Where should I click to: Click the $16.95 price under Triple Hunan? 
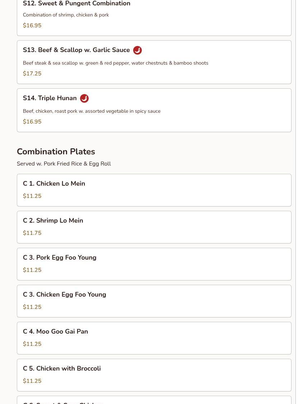point(32,122)
